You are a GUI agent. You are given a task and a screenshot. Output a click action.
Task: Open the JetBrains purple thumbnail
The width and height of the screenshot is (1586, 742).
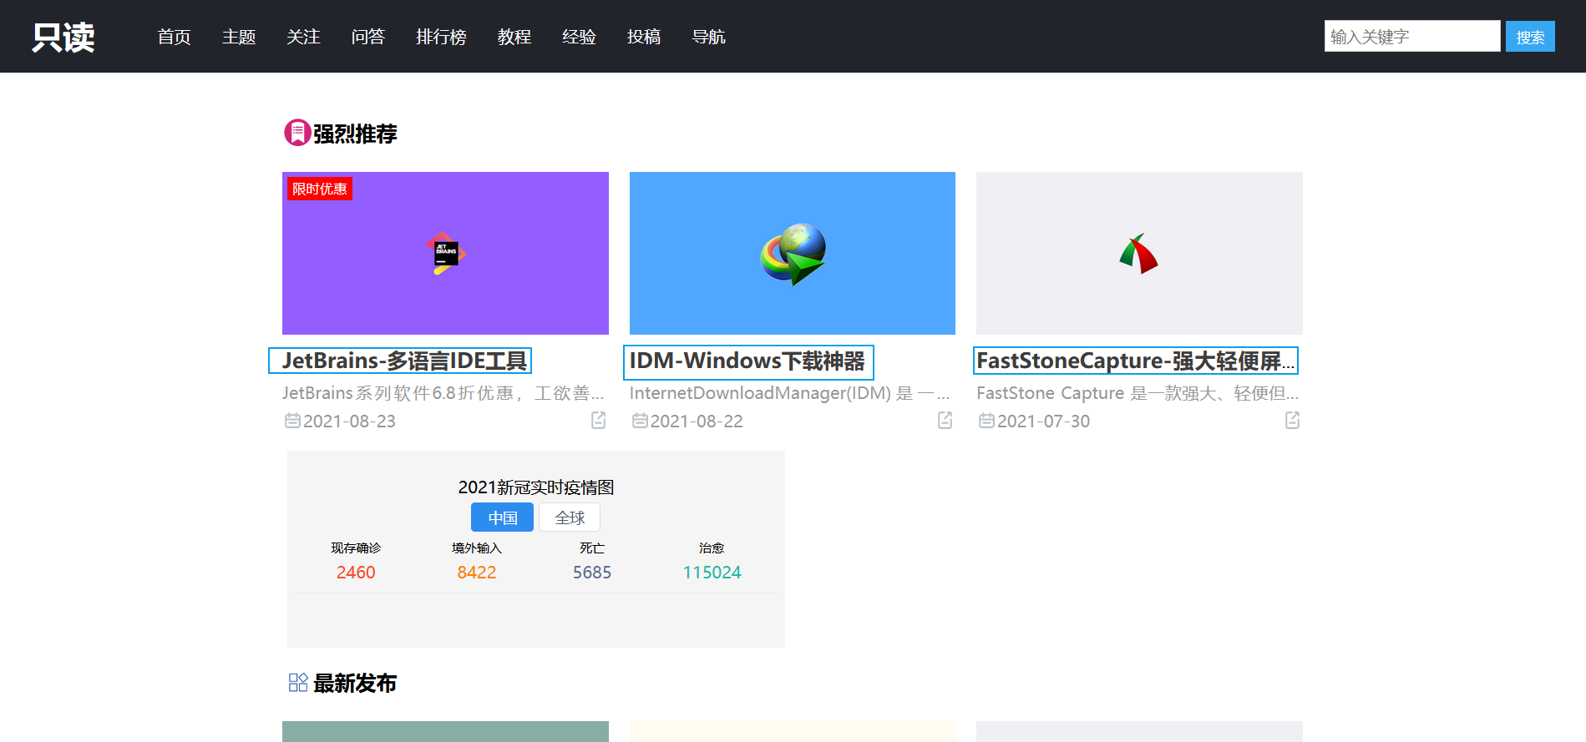point(445,253)
